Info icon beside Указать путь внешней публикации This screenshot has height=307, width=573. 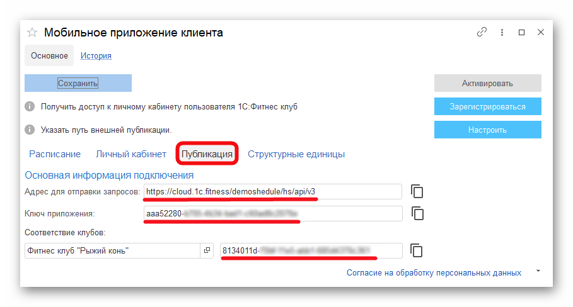[30, 130]
